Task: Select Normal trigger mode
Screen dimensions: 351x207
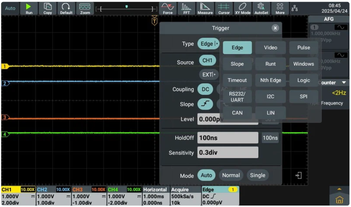Action: click(231, 176)
